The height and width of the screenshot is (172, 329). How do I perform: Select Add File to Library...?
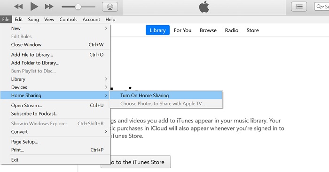(x=55, y=55)
